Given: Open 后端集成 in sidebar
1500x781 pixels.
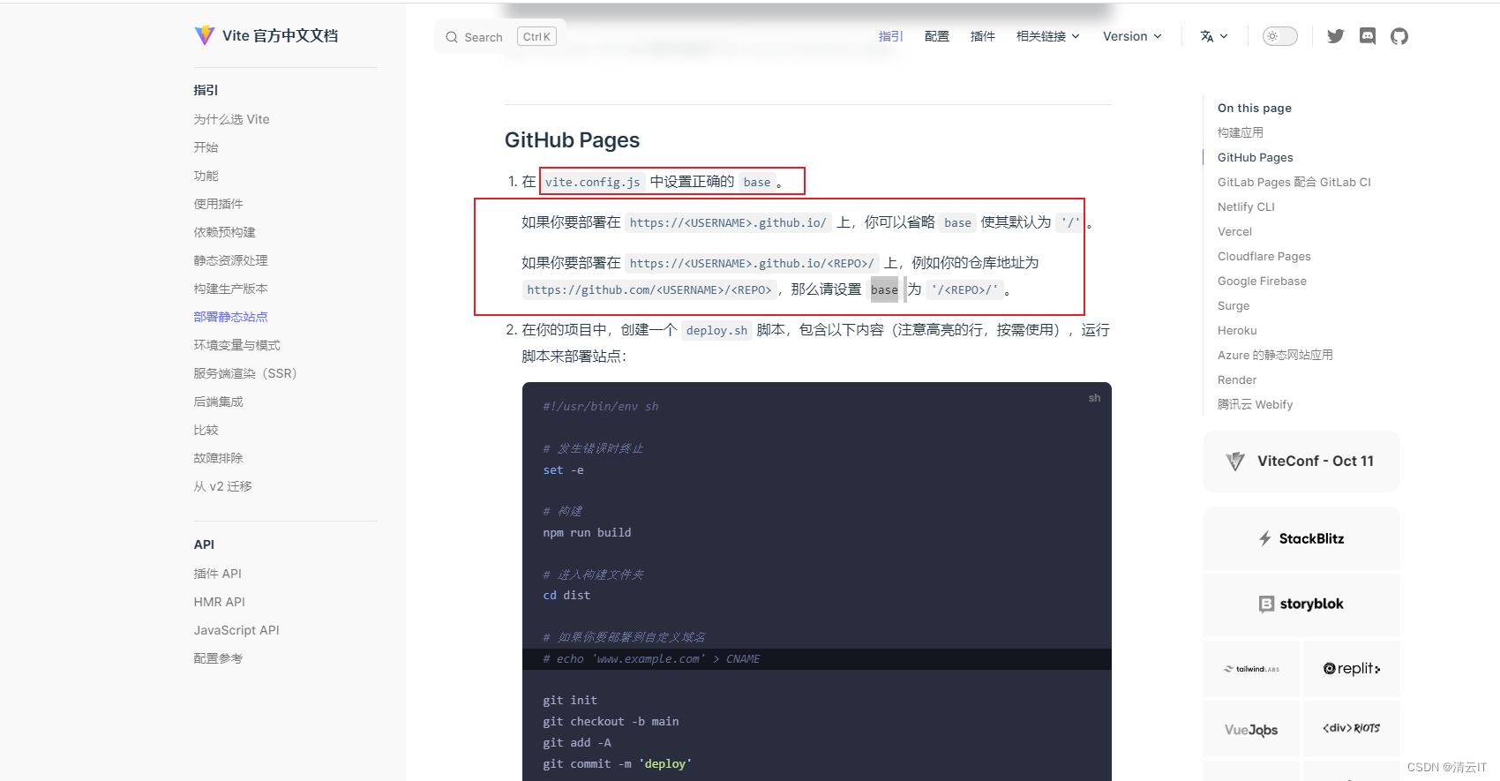Looking at the screenshot, I should click(x=219, y=402).
